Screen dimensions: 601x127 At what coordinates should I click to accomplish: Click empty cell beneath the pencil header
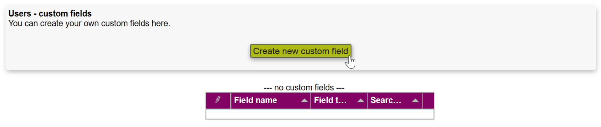coord(218,114)
